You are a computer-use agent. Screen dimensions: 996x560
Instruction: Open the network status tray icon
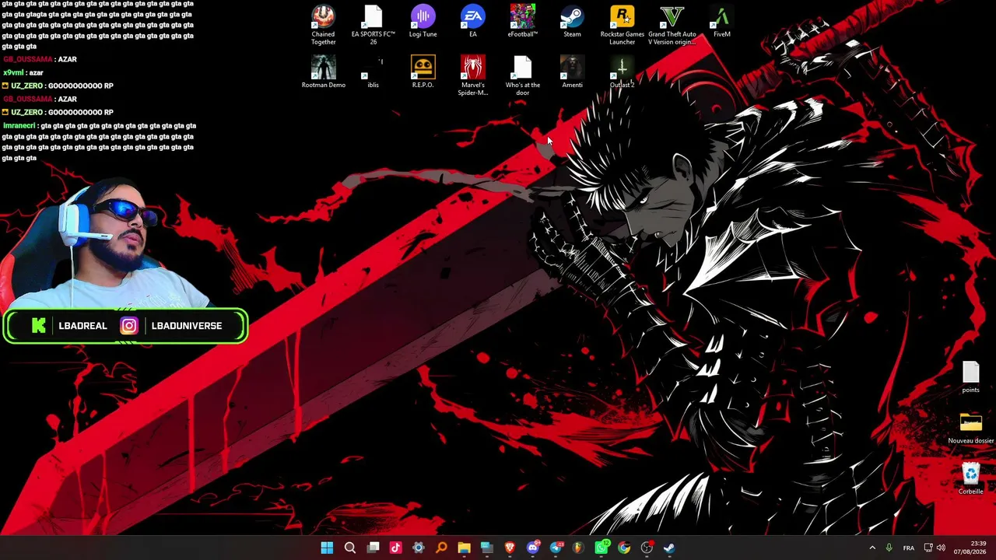tap(928, 548)
